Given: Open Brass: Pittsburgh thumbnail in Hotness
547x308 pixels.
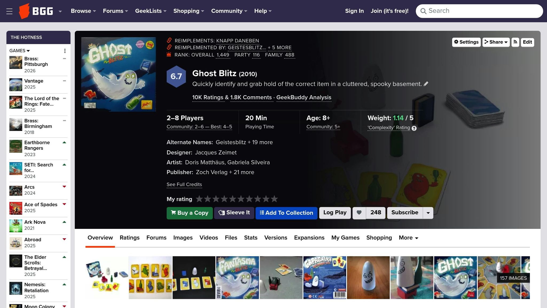Looking at the screenshot, I should 16,62.
